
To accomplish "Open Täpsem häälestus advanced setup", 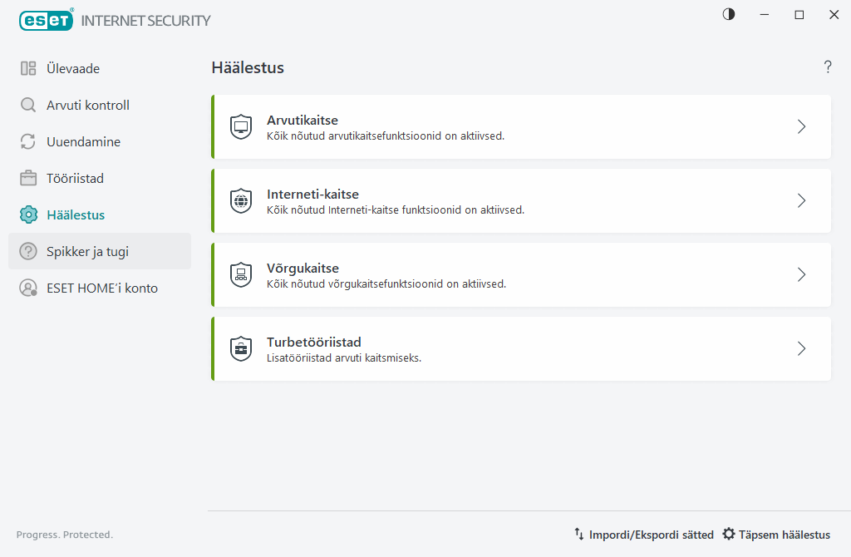I will pos(776,535).
